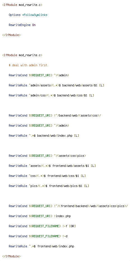Click the Options +FollowSymlinks line

point(28,15)
